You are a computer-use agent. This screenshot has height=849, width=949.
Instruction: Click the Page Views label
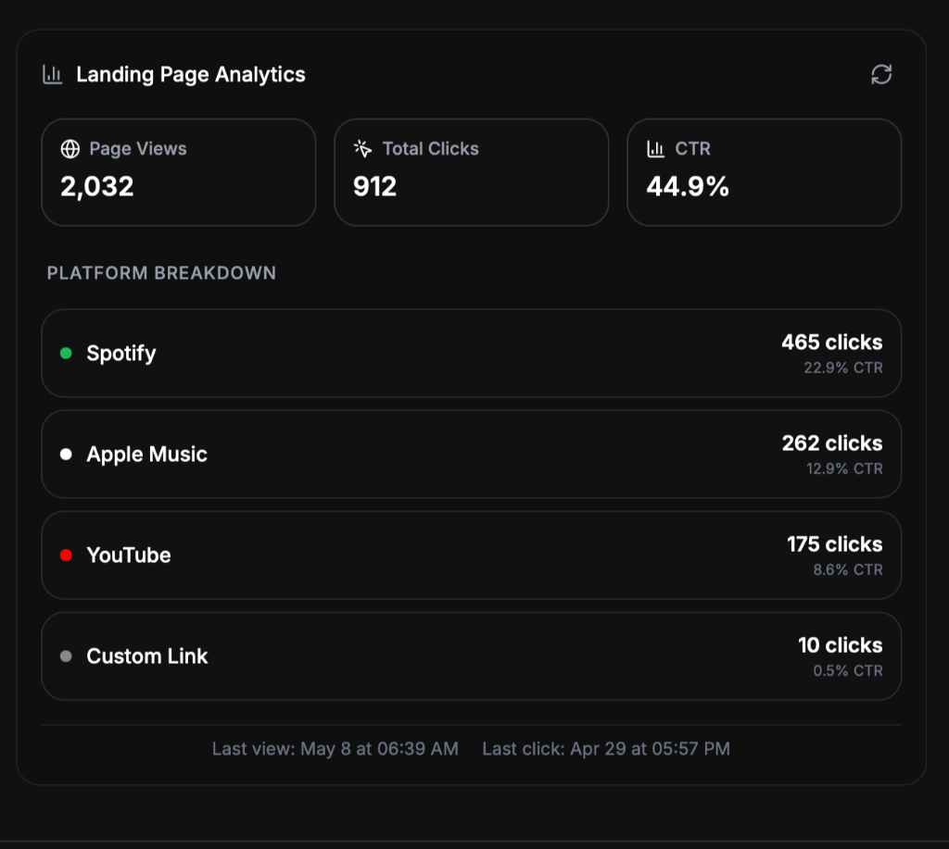tap(138, 149)
